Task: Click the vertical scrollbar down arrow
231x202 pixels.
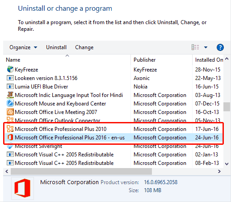Action: [x=227, y=164]
